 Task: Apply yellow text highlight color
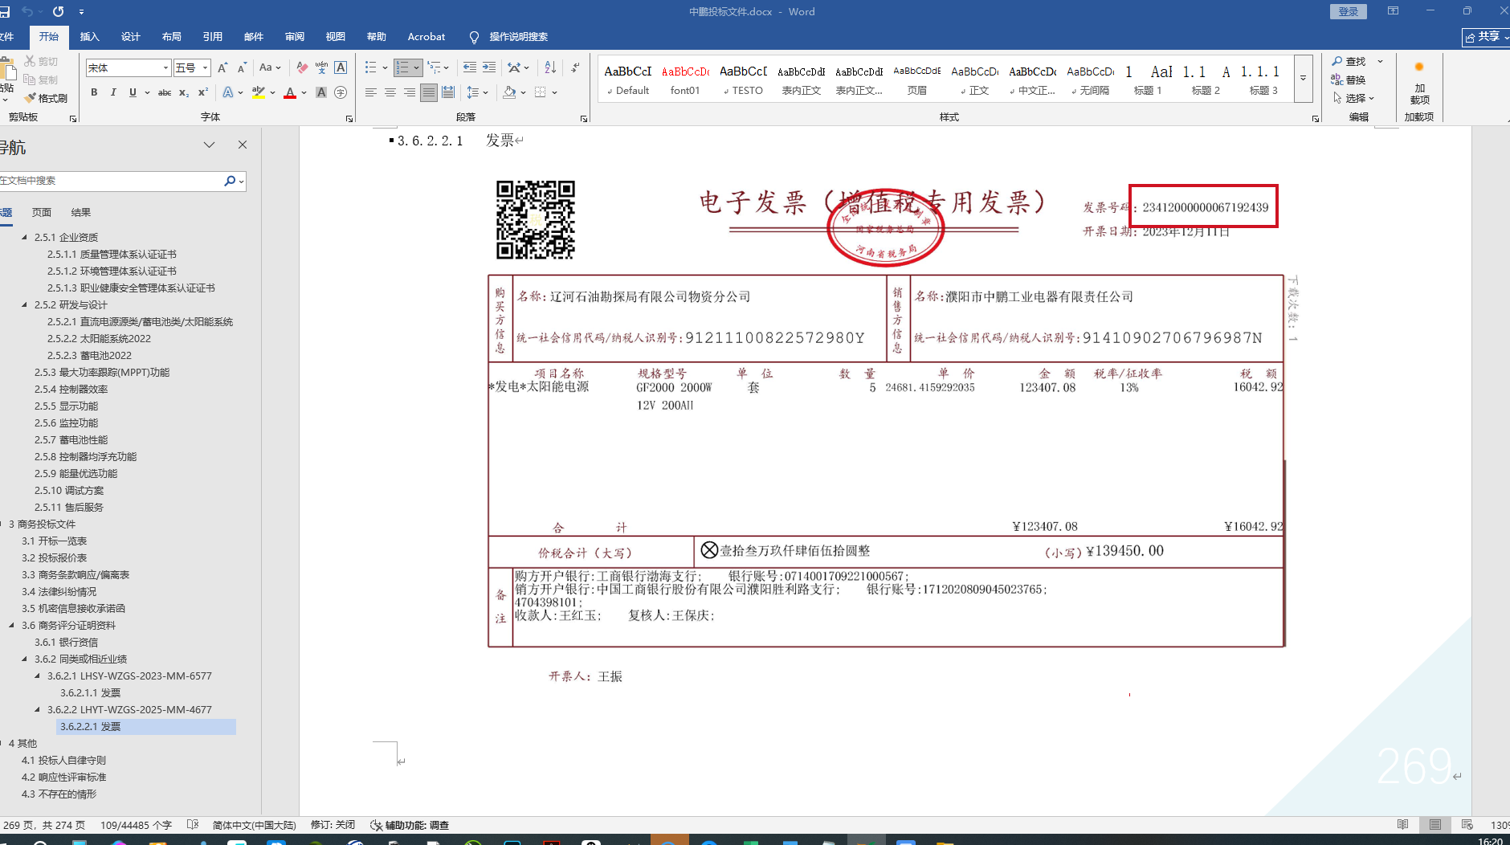[259, 92]
